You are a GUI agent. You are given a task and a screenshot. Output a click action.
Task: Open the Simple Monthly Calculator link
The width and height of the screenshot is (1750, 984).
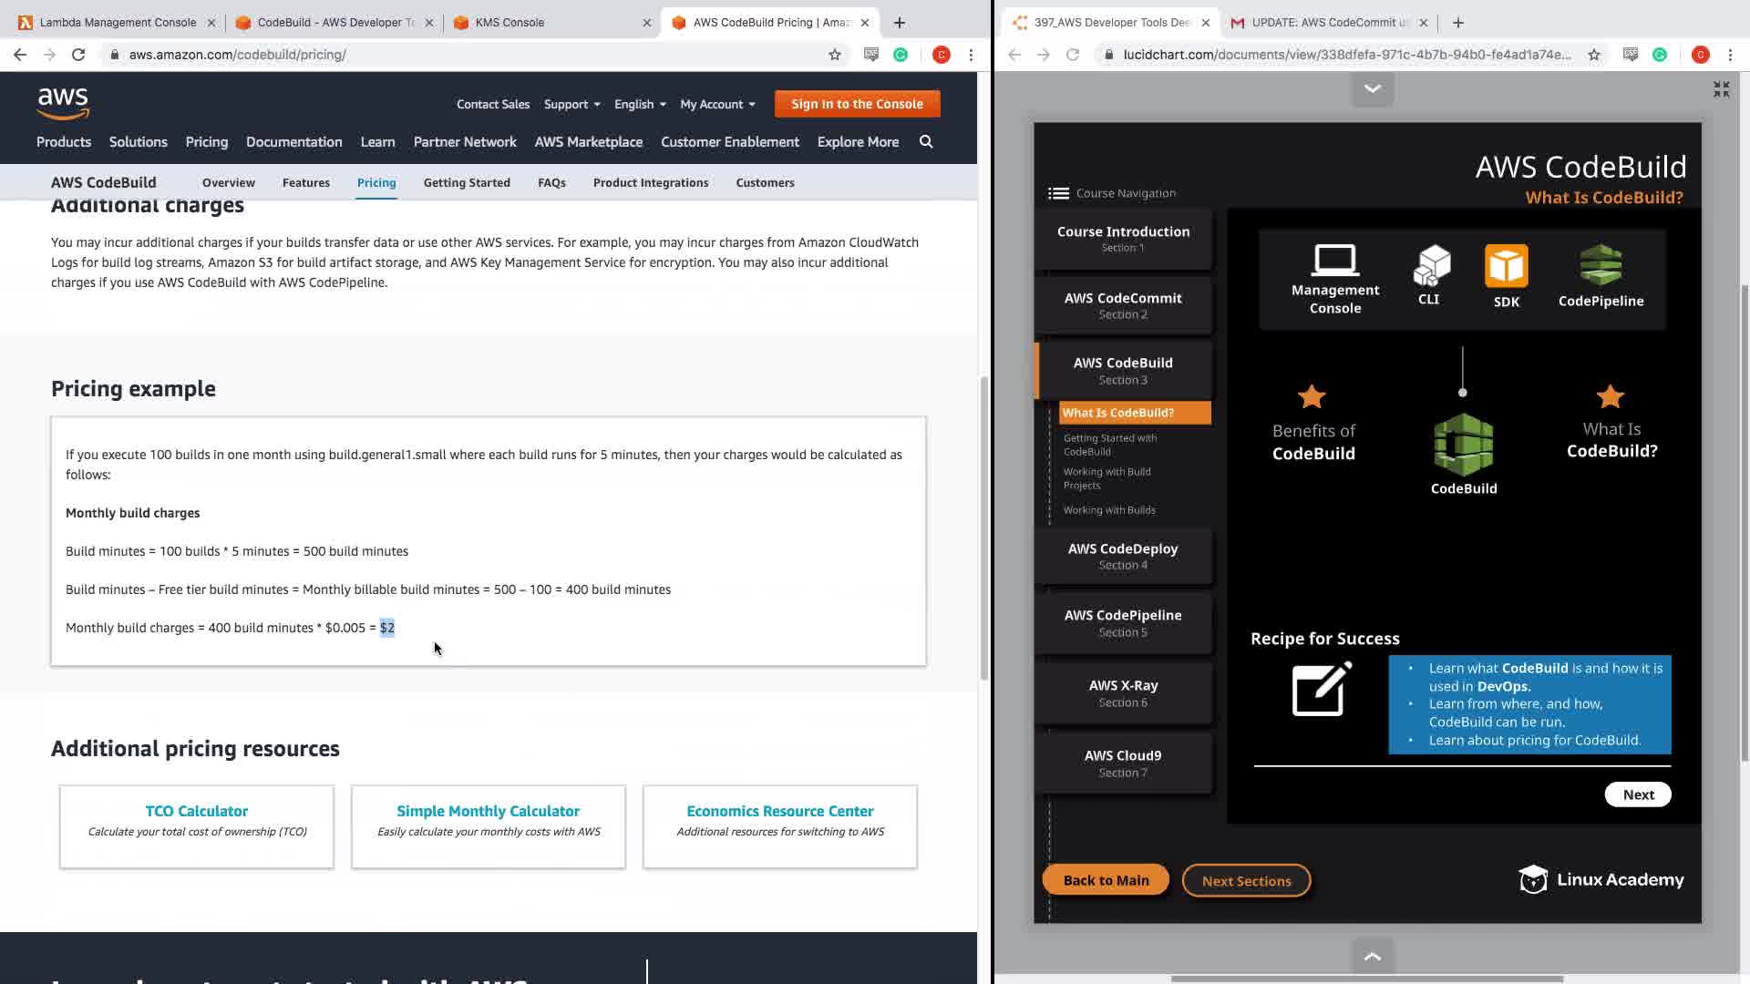[x=488, y=811]
